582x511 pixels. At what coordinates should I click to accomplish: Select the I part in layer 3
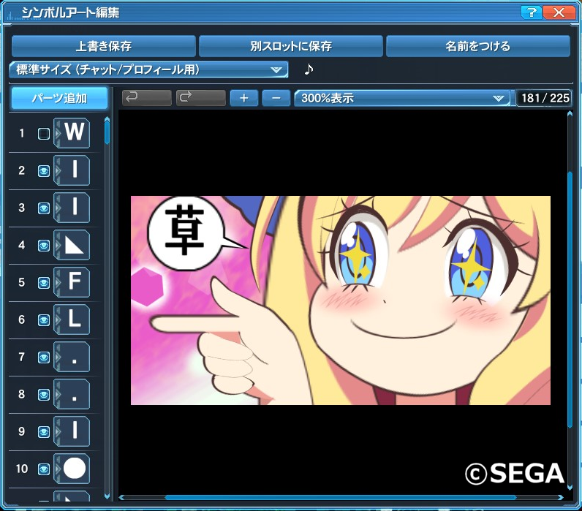72,208
